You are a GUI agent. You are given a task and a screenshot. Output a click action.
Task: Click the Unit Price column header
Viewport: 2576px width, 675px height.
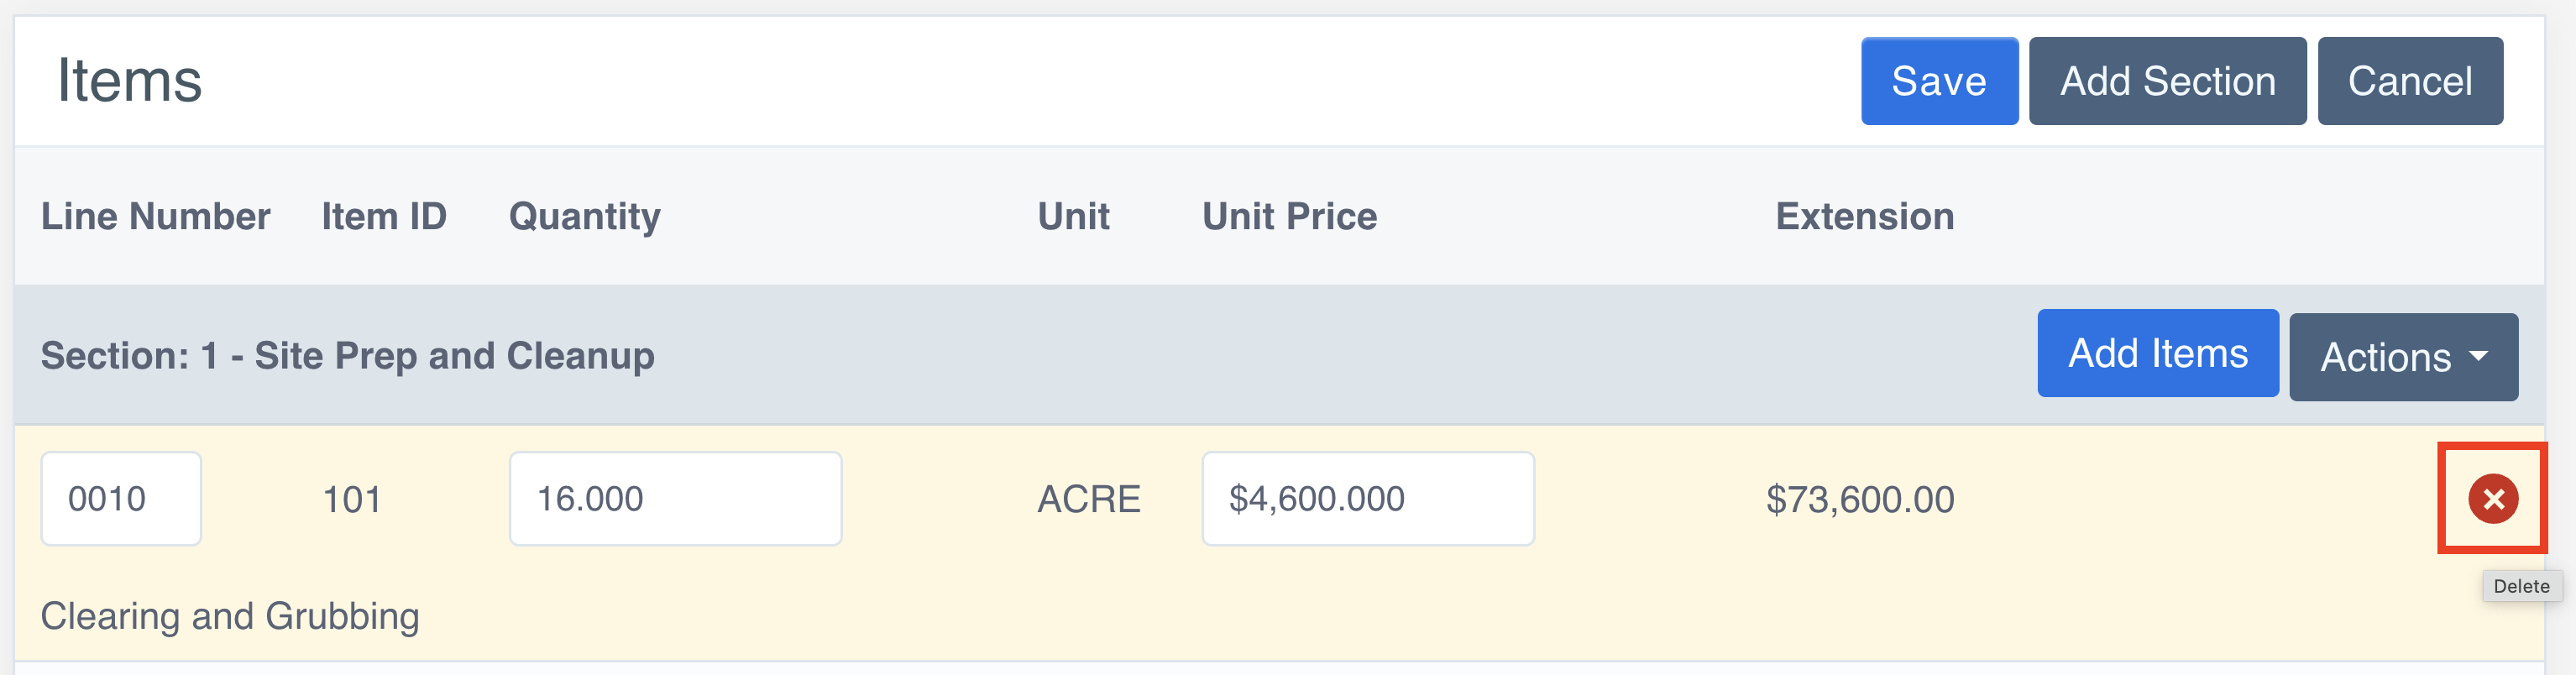(x=1289, y=216)
